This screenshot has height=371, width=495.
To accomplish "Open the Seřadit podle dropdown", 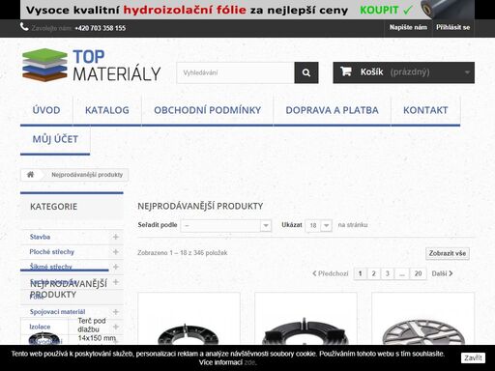I will click(x=226, y=225).
